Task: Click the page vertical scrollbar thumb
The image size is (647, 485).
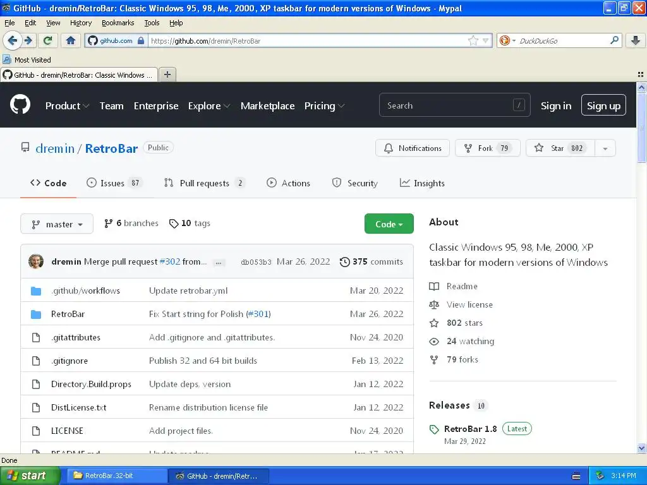Action: coord(641,128)
